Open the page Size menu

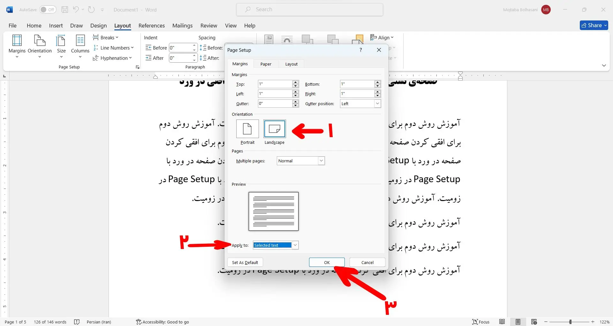(x=61, y=46)
